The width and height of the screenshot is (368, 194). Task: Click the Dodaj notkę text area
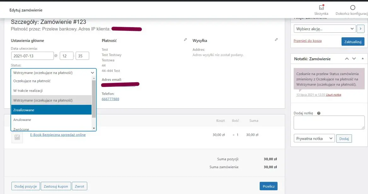pyautogui.click(x=329, y=123)
